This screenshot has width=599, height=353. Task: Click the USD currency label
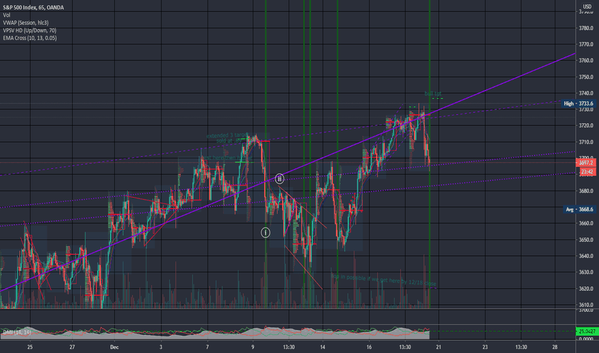click(x=587, y=6)
